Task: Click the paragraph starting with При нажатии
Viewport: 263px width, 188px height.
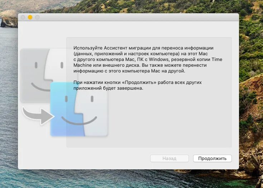Action: click(x=138, y=85)
